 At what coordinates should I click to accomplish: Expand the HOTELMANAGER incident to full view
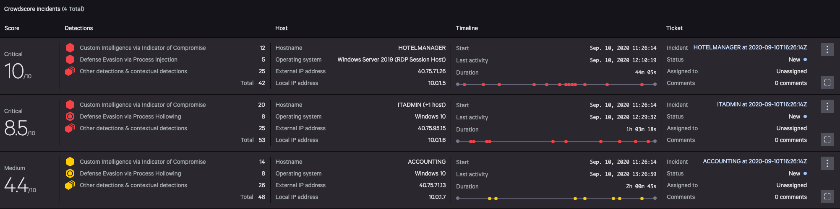pos(827,83)
